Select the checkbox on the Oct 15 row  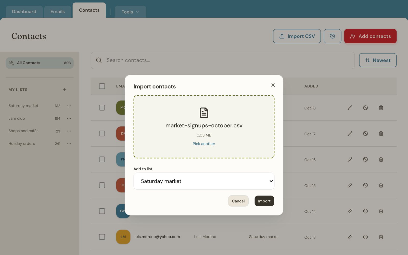click(x=102, y=185)
